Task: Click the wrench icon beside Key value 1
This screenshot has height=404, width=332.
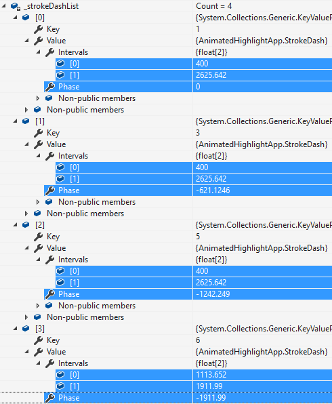Action: pos(39,29)
